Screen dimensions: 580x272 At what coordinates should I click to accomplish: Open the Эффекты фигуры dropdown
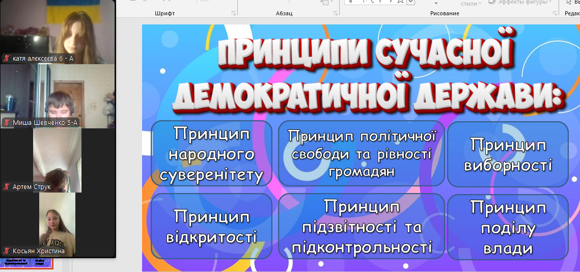tap(550, 2)
